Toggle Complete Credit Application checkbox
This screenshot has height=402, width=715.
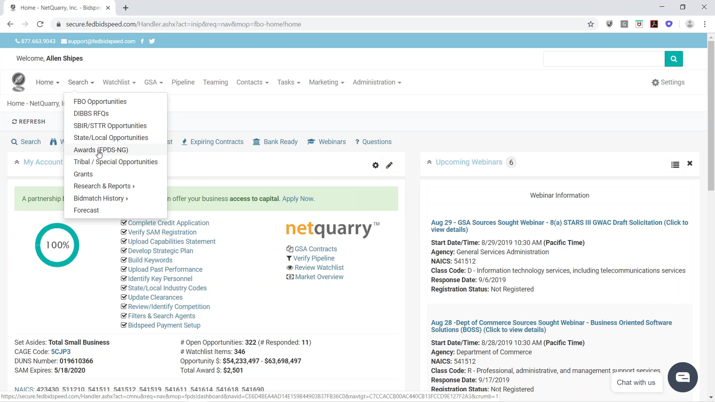click(124, 223)
